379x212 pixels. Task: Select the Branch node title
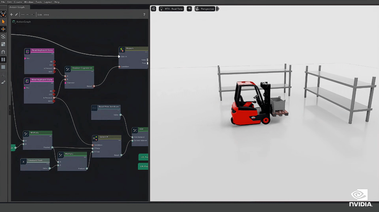130,49
